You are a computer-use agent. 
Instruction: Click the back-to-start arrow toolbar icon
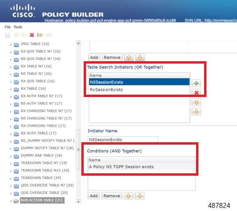pos(40,35)
